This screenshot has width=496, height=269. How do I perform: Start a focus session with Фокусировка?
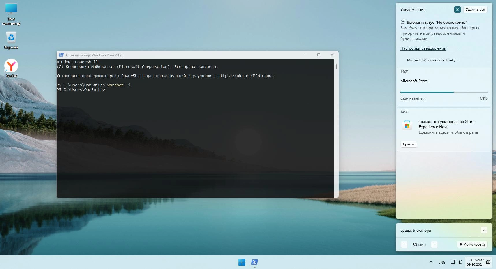click(472, 244)
